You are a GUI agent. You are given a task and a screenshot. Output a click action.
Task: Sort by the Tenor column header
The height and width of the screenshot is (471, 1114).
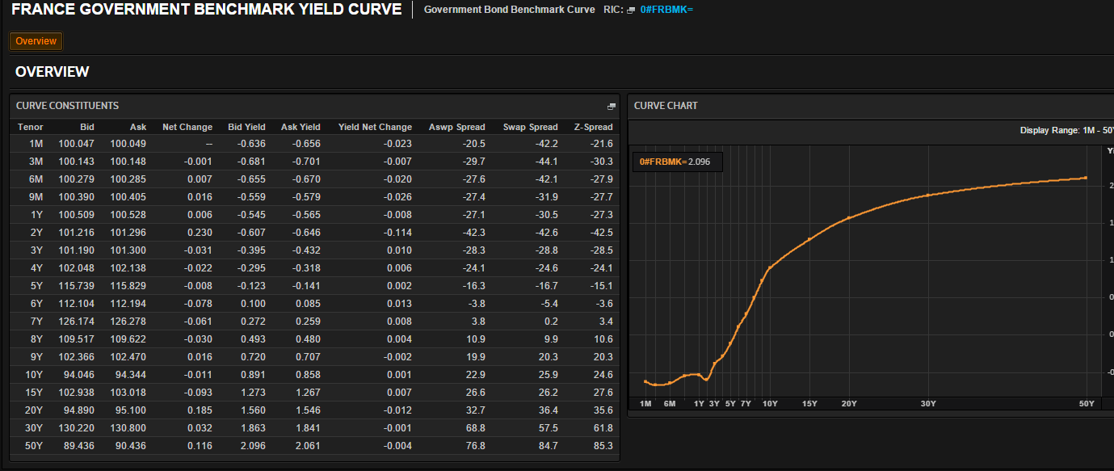[x=31, y=127]
